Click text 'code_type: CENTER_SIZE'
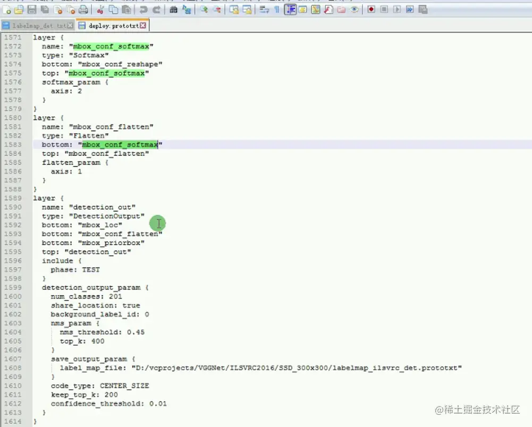Image resolution: width=532 pixels, height=427 pixels. pos(100,386)
